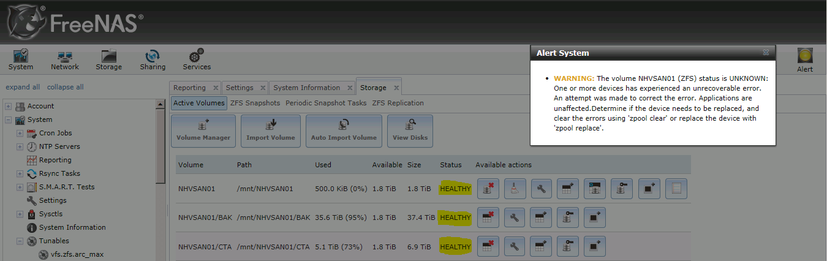This screenshot has width=827, height=261.
Task: Open the Sharing top menu icon
Action: [153, 59]
